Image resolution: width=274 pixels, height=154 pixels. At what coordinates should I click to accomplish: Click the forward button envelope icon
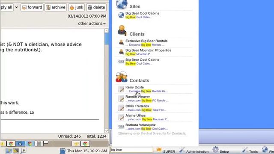(x=24, y=8)
